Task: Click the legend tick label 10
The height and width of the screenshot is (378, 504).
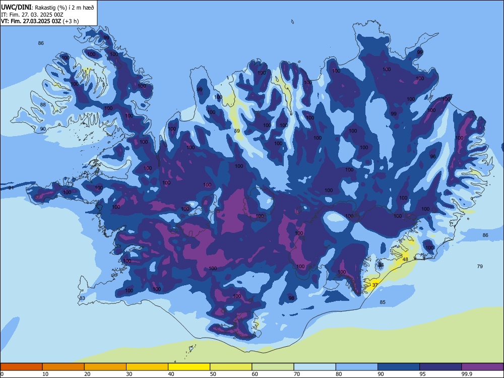Action: click(x=45, y=374)
